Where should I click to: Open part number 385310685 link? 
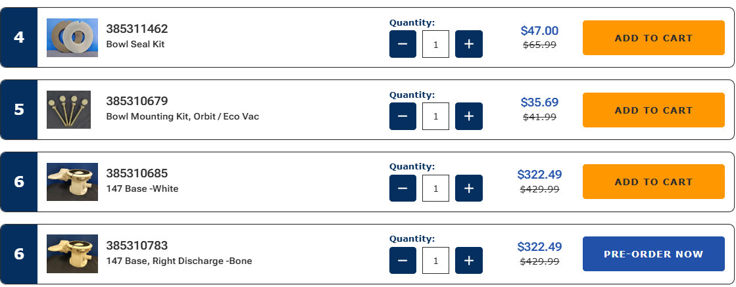click(137, 173)
